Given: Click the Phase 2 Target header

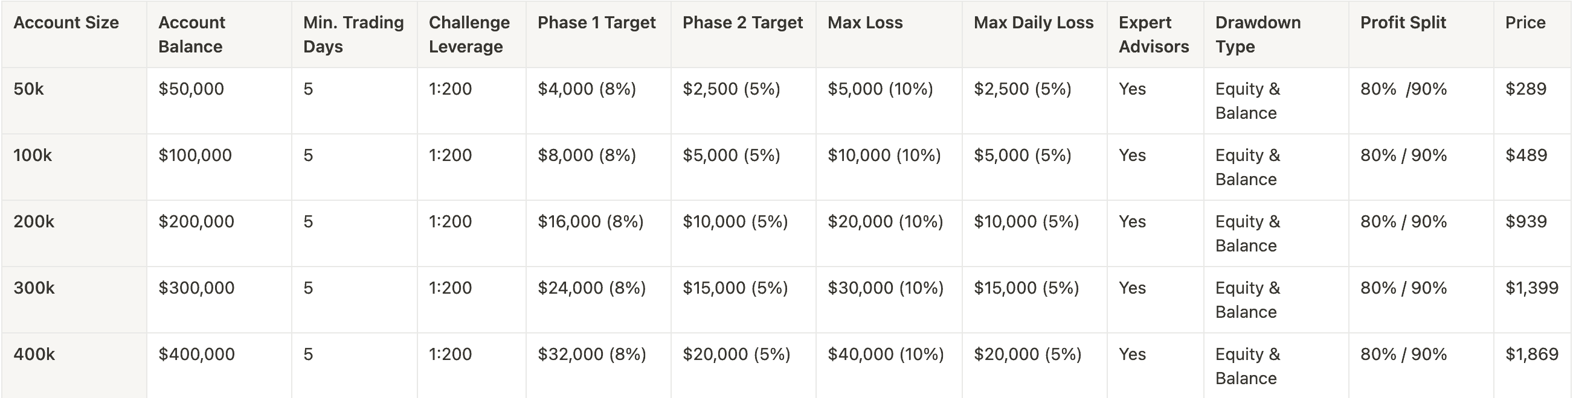Looking at the screenshot, I should point(742,23).
